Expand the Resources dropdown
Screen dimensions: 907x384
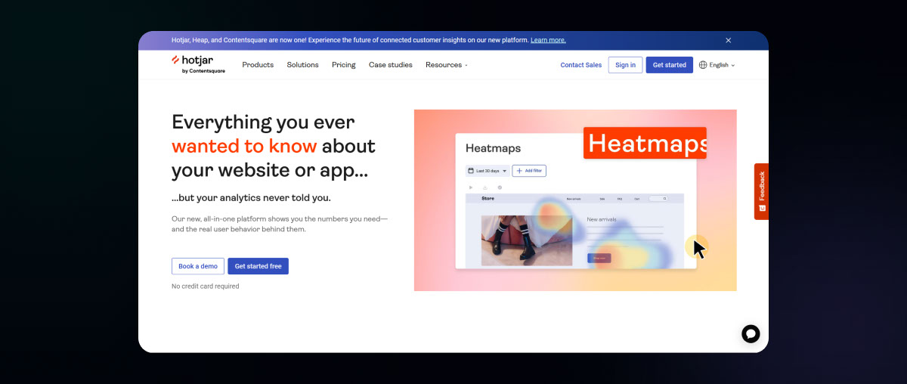447,65
